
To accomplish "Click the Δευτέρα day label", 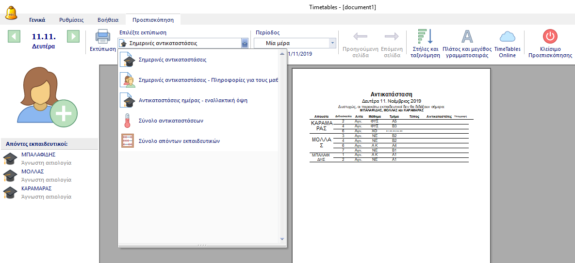I will (x=44, y=46).
